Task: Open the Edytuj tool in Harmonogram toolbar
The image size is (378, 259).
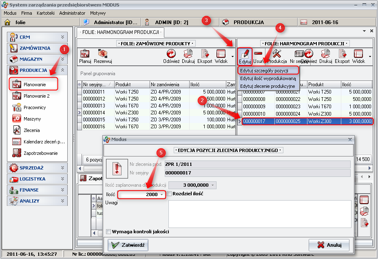Action: (245, 56)
